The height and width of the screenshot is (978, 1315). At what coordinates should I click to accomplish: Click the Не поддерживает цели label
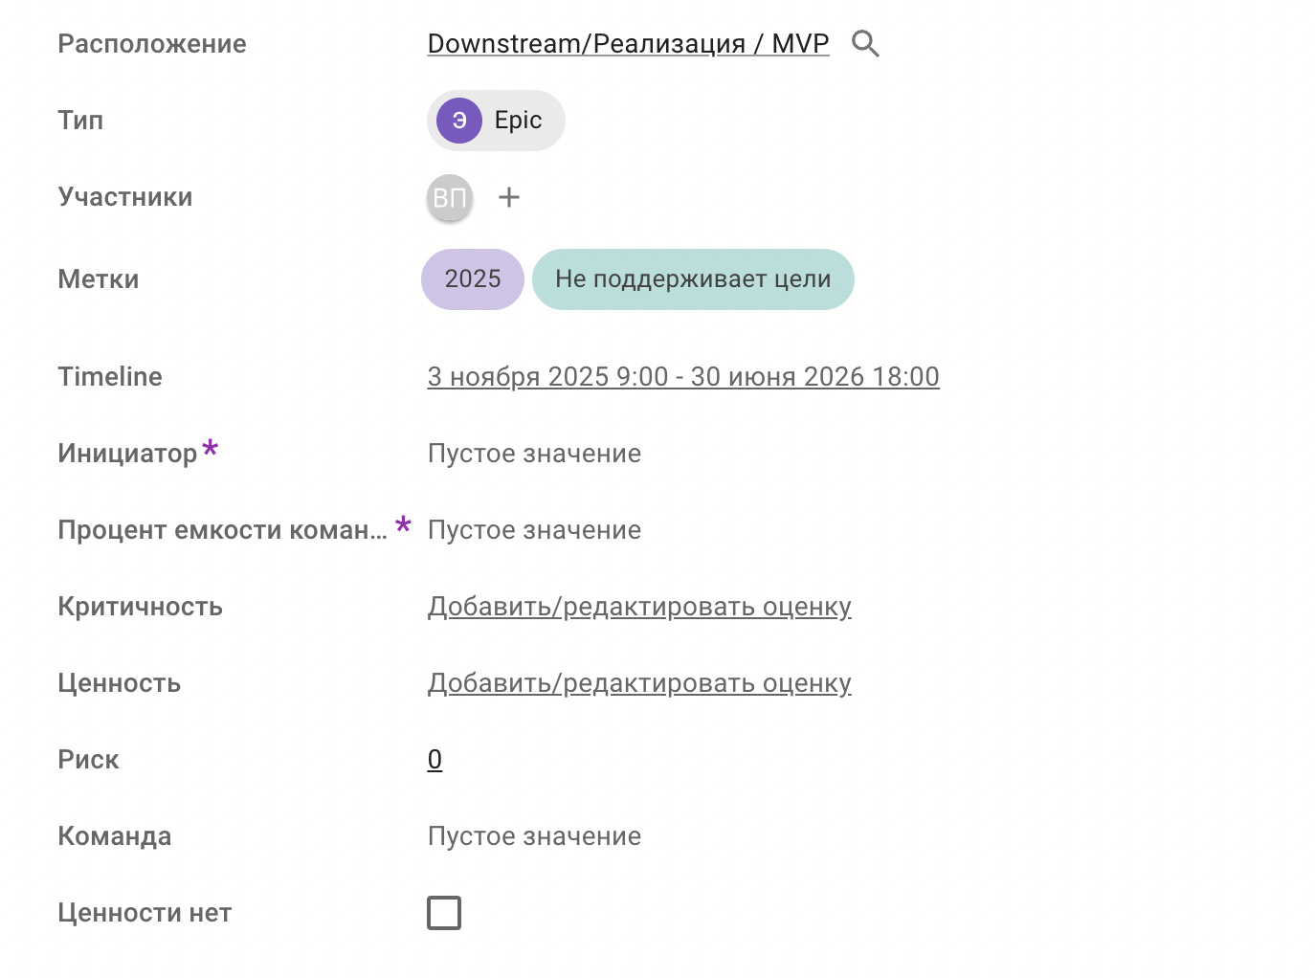[693, 279]
